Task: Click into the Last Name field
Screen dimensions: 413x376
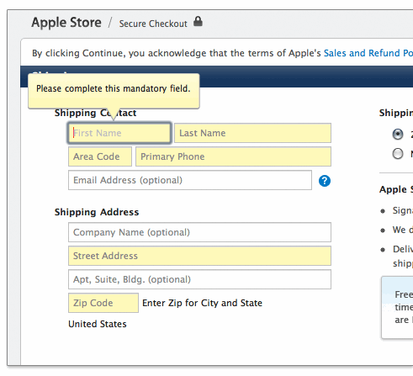Action: point(252,133)
